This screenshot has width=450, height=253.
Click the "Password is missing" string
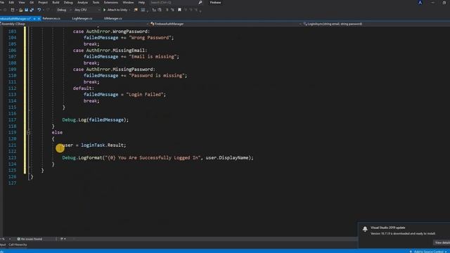click(157, 75)
